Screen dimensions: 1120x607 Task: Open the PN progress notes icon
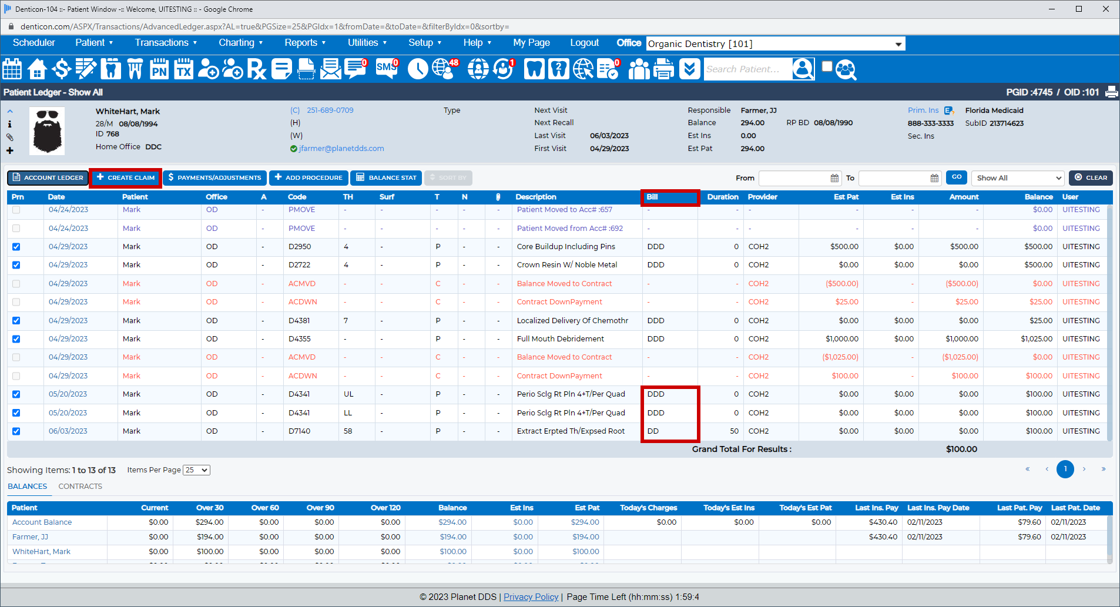click(x=159, y=69)
